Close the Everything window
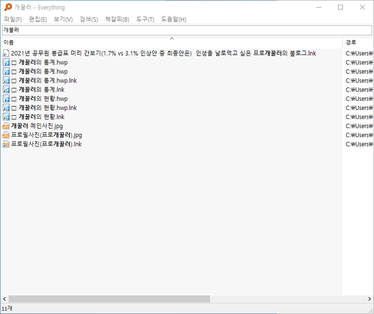The height and width of the screenshot is (314, 374). click(362, 7)
